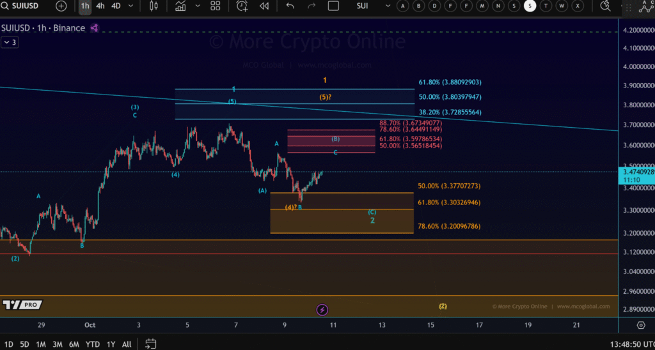Image resolution: width=655 pixels, height=350 pixels.
Task: Select the red-shaded (B) target box
Action: pos(331,141)
